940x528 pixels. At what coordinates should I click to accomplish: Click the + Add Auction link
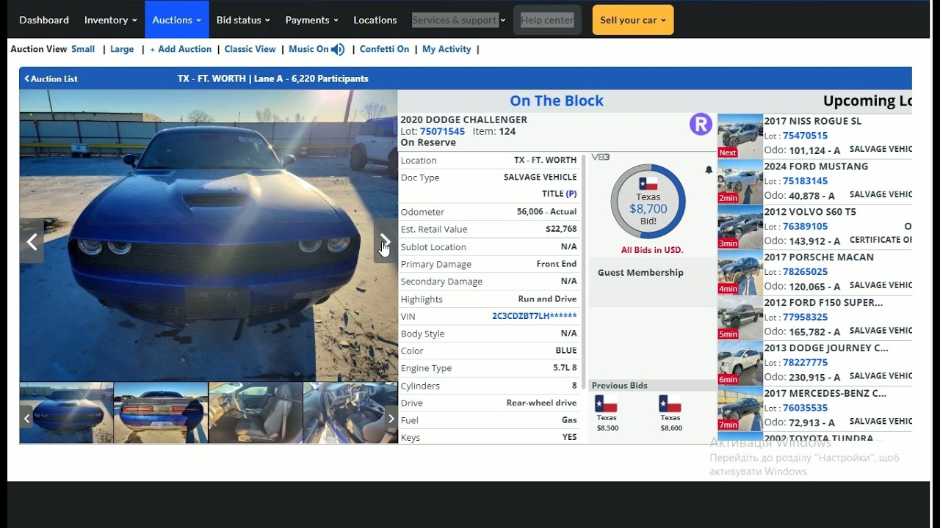point(181,49)
